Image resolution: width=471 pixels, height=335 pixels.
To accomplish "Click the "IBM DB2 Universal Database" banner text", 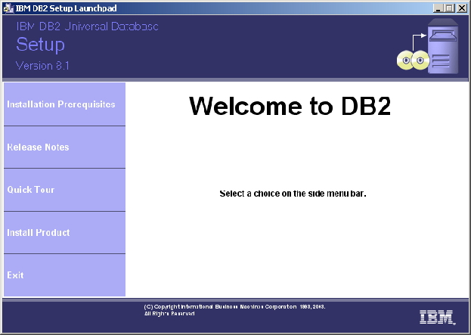I will point(87,26).
